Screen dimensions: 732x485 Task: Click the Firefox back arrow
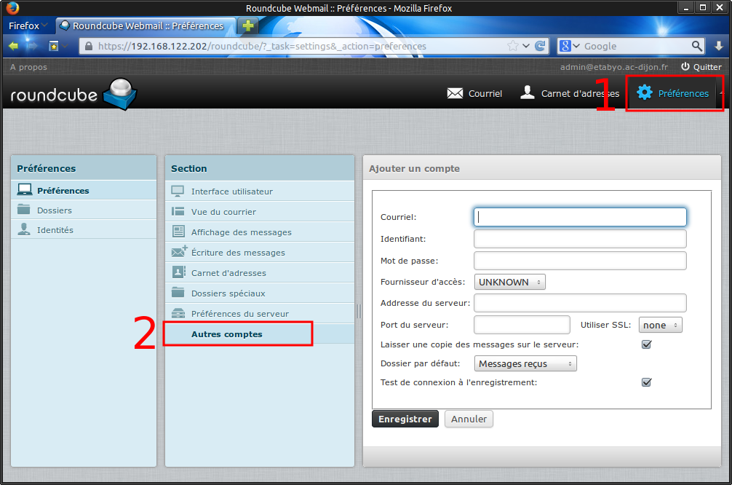[14, 46]
